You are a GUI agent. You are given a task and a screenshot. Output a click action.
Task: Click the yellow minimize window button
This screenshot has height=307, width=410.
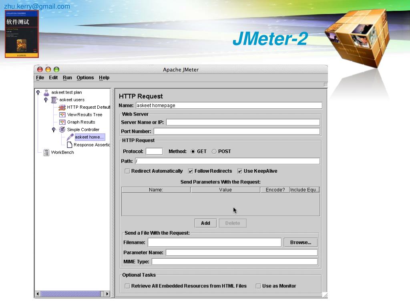click(48, 70)
